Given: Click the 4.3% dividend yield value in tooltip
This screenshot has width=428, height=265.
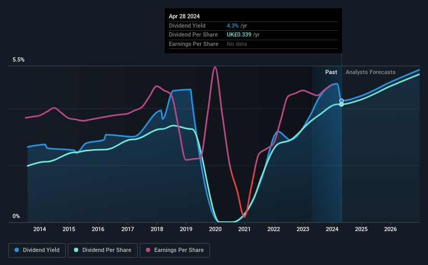Looking at the screenshot, I should pos(233,26).
